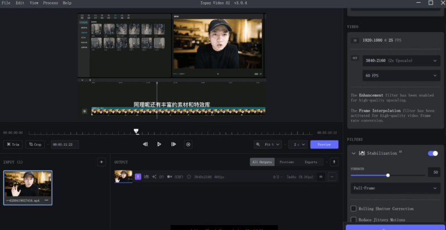Open the 60 FPS frame rate dropdown
This screenshot has height=230, width=446.
click(x=401, y=75)
